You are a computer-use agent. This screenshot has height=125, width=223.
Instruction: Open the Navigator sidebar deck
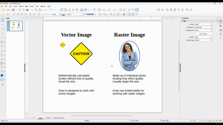tap(221, 34)
